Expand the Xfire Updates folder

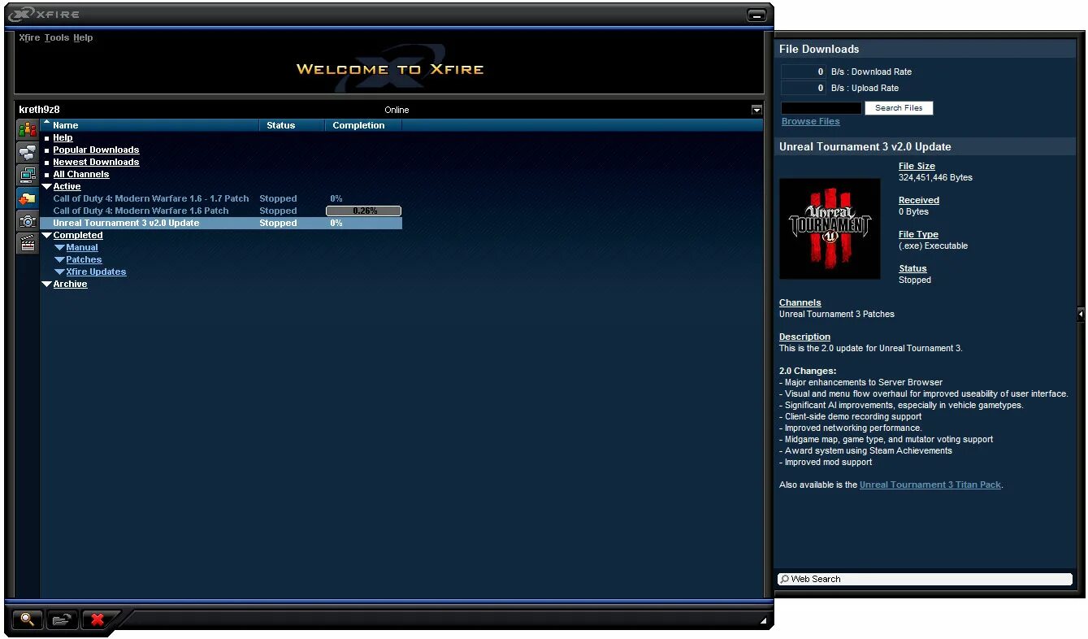click(x=59, y=272)
